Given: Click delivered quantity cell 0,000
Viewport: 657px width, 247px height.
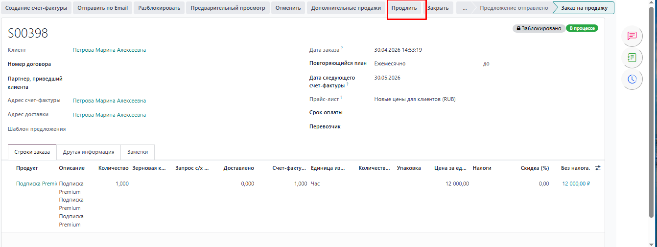Looking at the screenshot, I should [x=248, y=184].
